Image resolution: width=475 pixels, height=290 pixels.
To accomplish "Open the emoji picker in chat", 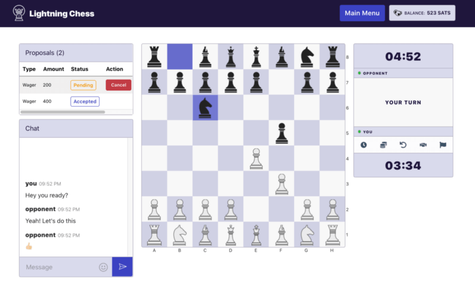I will click(103, 267).
